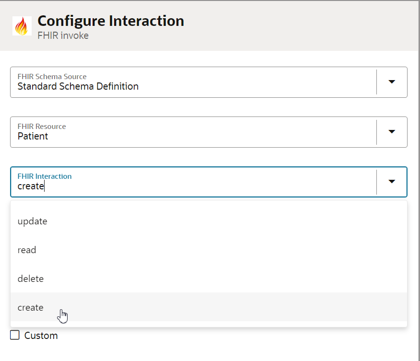Click the FHIR Interaction field label

45,176
